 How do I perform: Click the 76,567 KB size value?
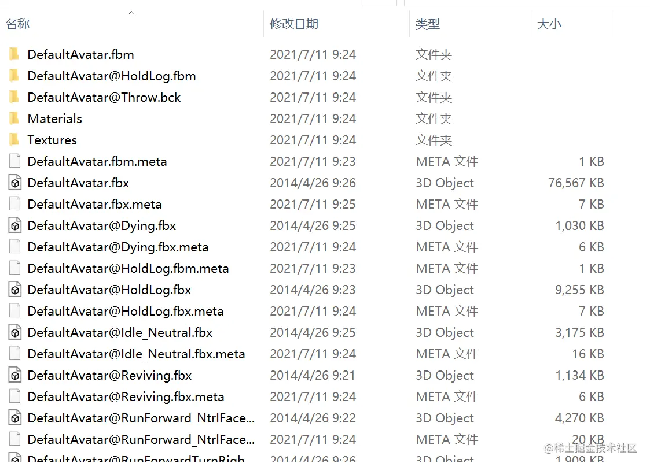[x=576, y=183]
